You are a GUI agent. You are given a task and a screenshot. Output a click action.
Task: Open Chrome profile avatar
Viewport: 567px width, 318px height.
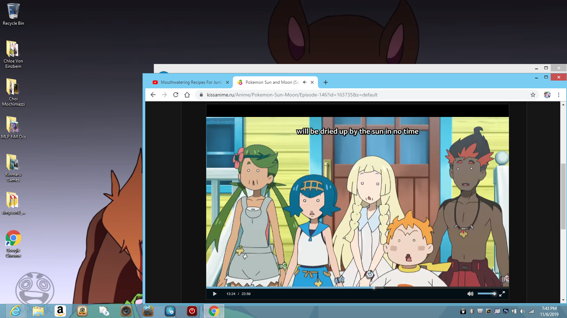[547, 95]
